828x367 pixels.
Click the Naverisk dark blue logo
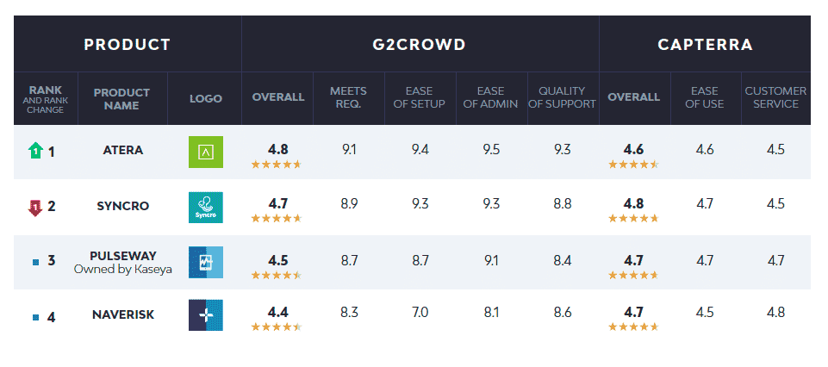pyautogui.click(x=205, y=315)
